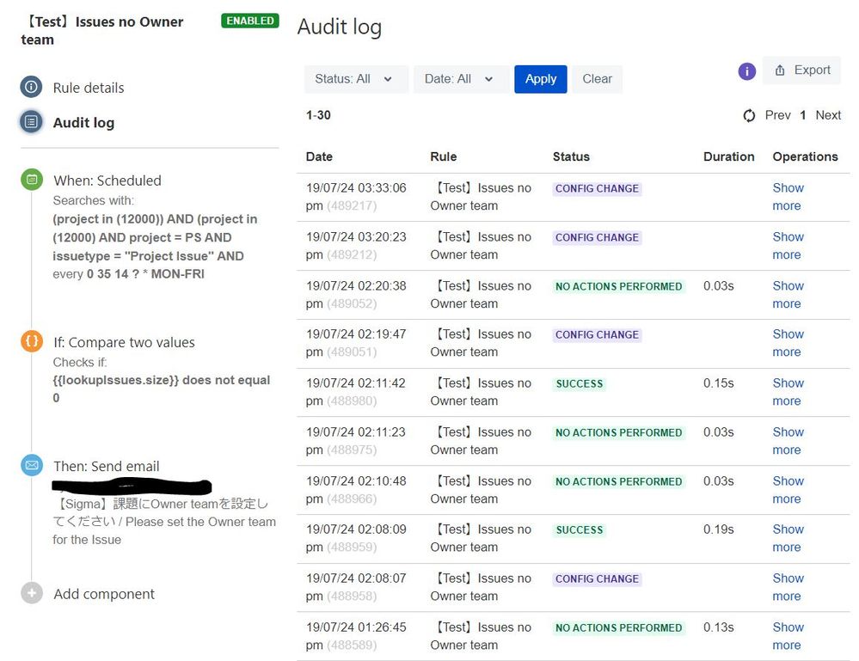Click Add component text
This screenshot has height=661, width=859.
104,594
